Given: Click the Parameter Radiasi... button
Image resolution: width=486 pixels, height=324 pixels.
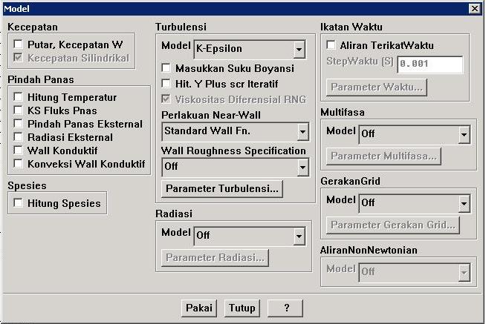Looking at the screenshot, I should (215, 257).
